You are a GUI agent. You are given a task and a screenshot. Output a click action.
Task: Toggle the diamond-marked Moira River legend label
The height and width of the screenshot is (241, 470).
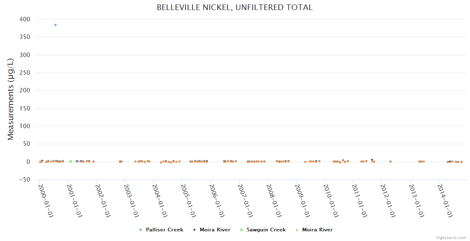click(x=215, y=230)
